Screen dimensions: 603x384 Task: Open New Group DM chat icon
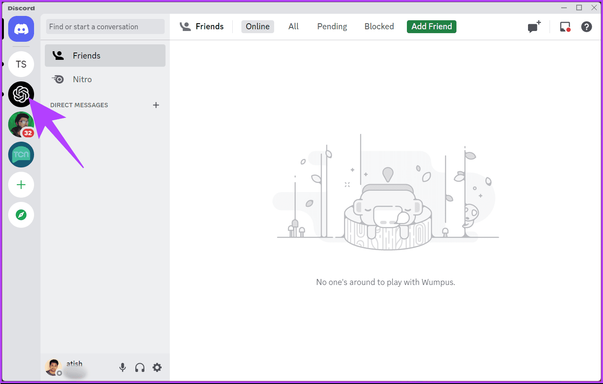(534, 27)
